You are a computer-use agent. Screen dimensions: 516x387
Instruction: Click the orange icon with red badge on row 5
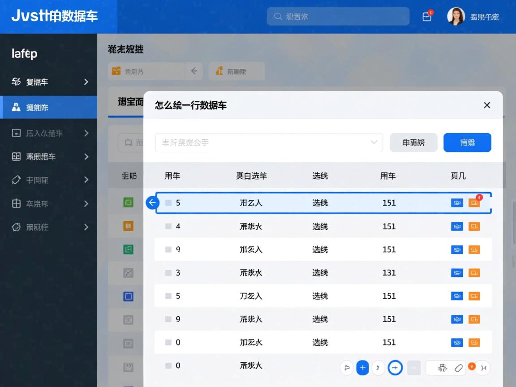[x=474, y=202]
